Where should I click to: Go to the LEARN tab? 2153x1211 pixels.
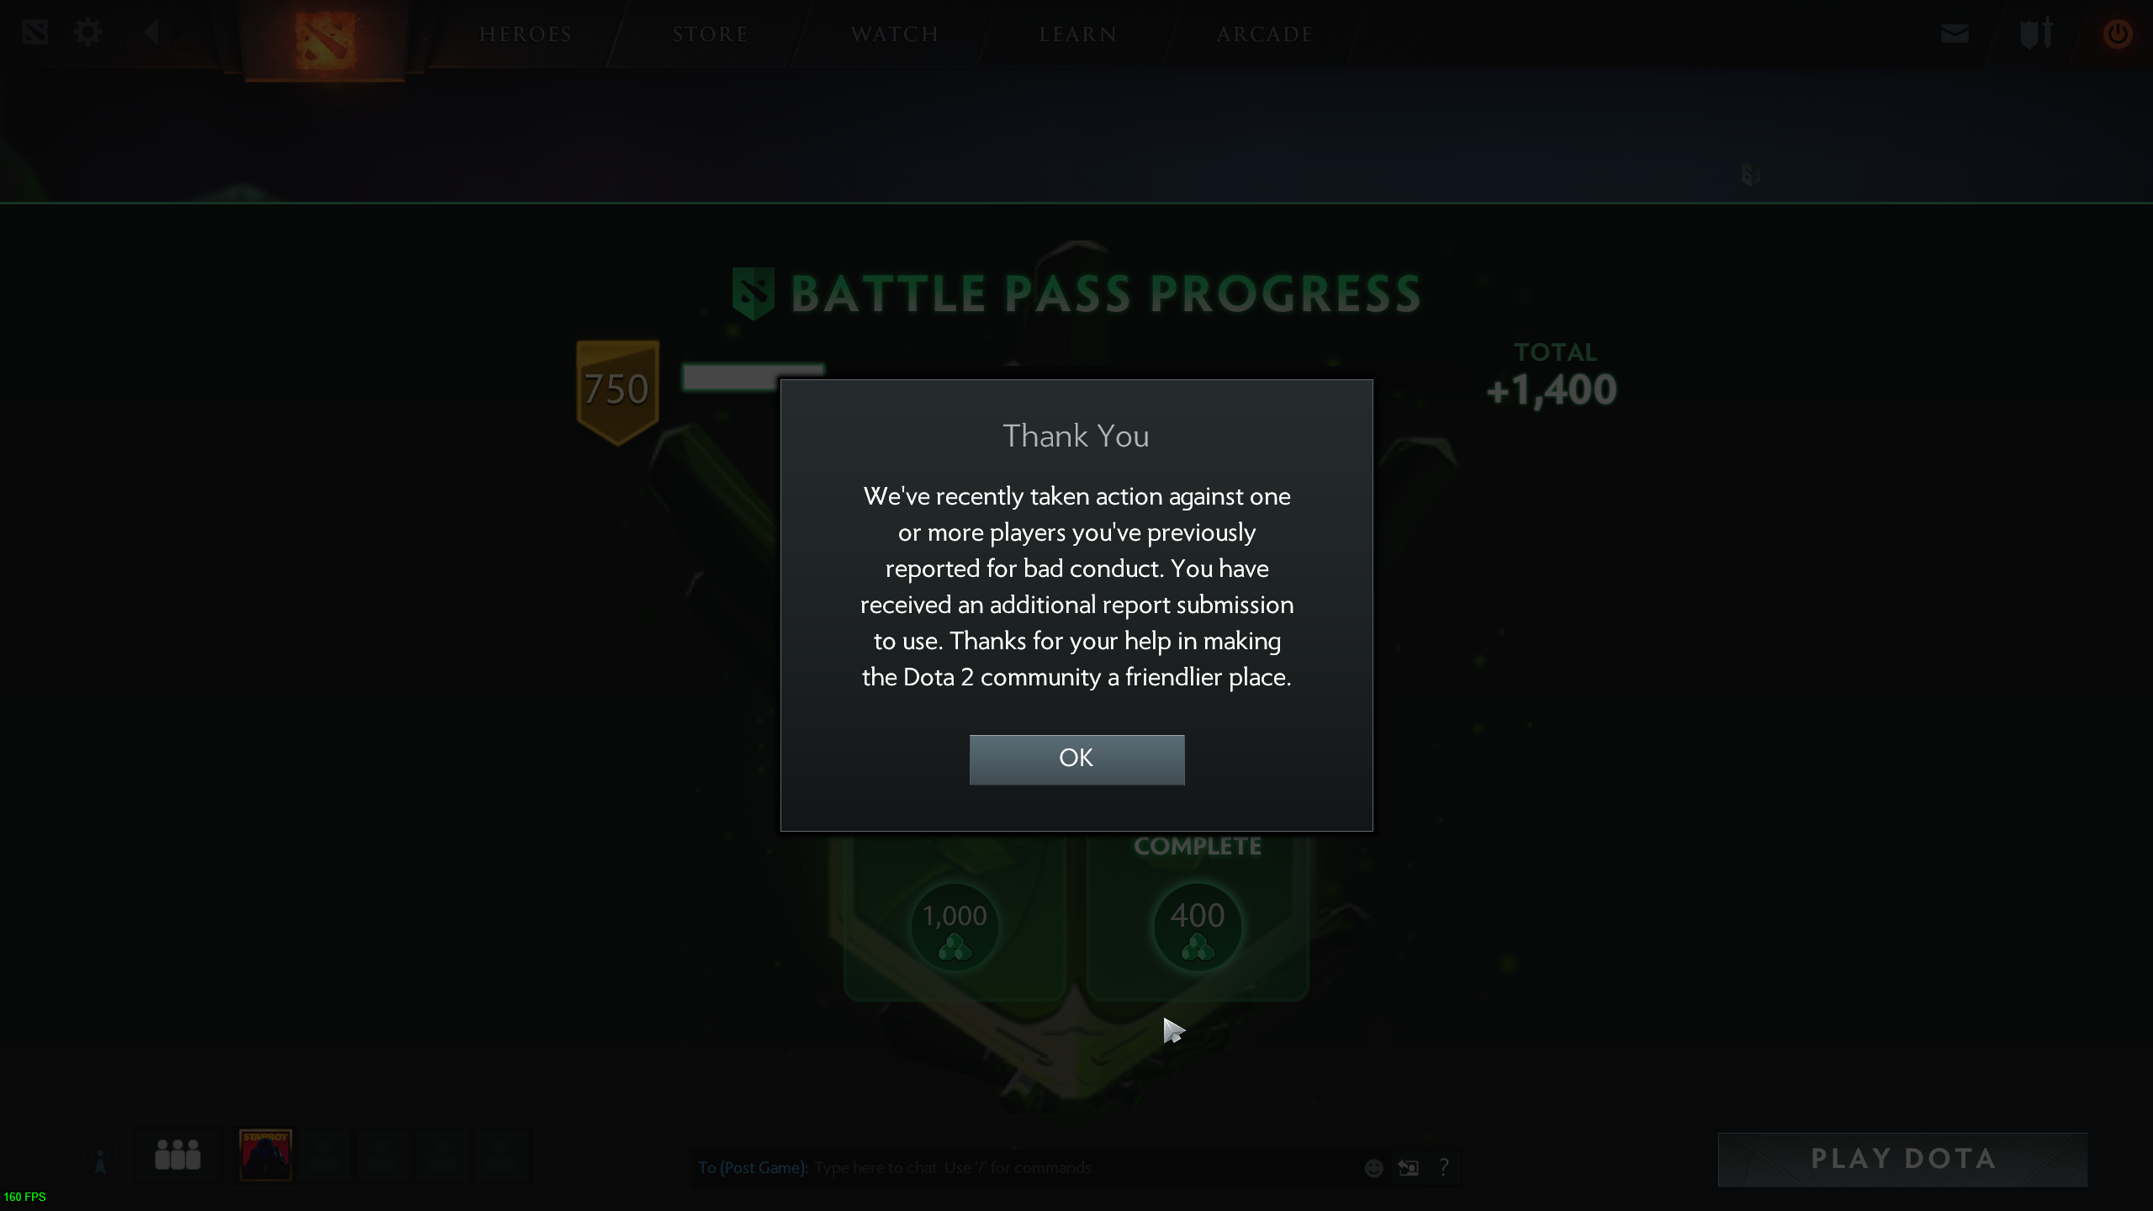(1077, 34)
